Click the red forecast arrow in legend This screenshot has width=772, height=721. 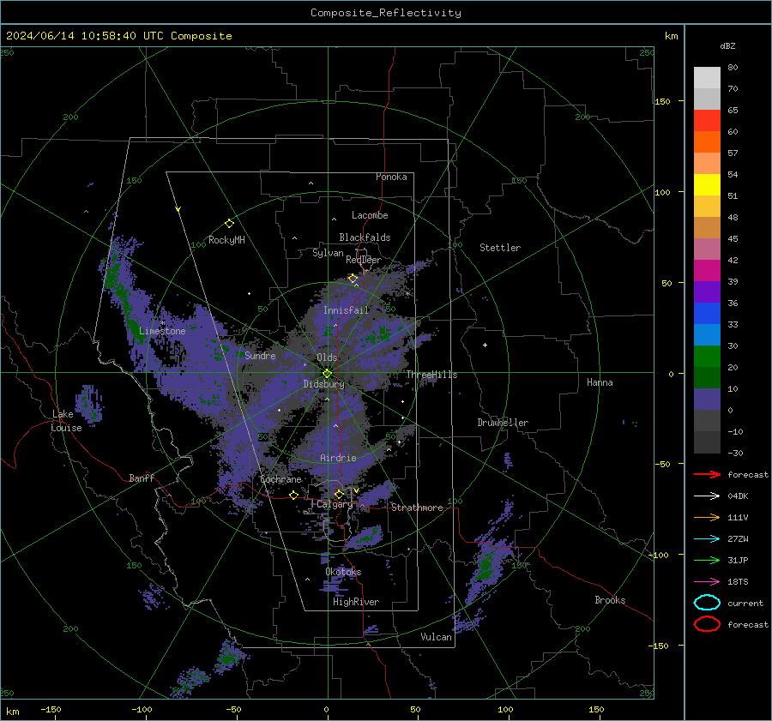pos(707,474)
